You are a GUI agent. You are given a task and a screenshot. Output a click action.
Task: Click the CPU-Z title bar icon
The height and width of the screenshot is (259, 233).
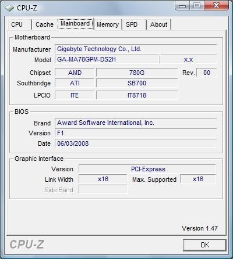tap(9, 8)
